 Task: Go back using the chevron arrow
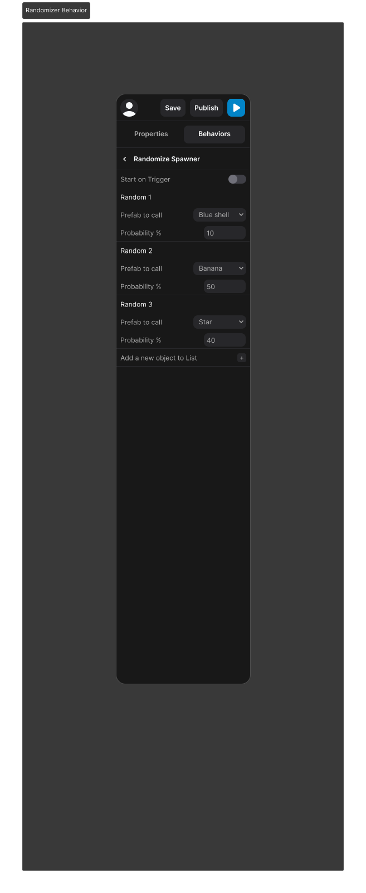[x=125, y=159]
